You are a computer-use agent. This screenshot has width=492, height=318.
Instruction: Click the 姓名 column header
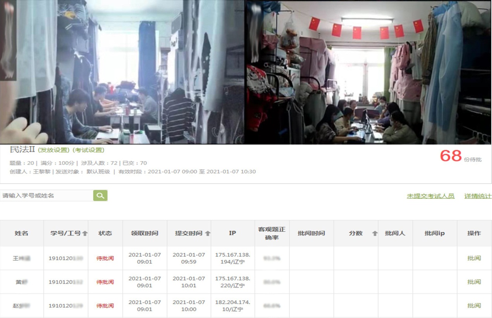(x=21, y=233)
